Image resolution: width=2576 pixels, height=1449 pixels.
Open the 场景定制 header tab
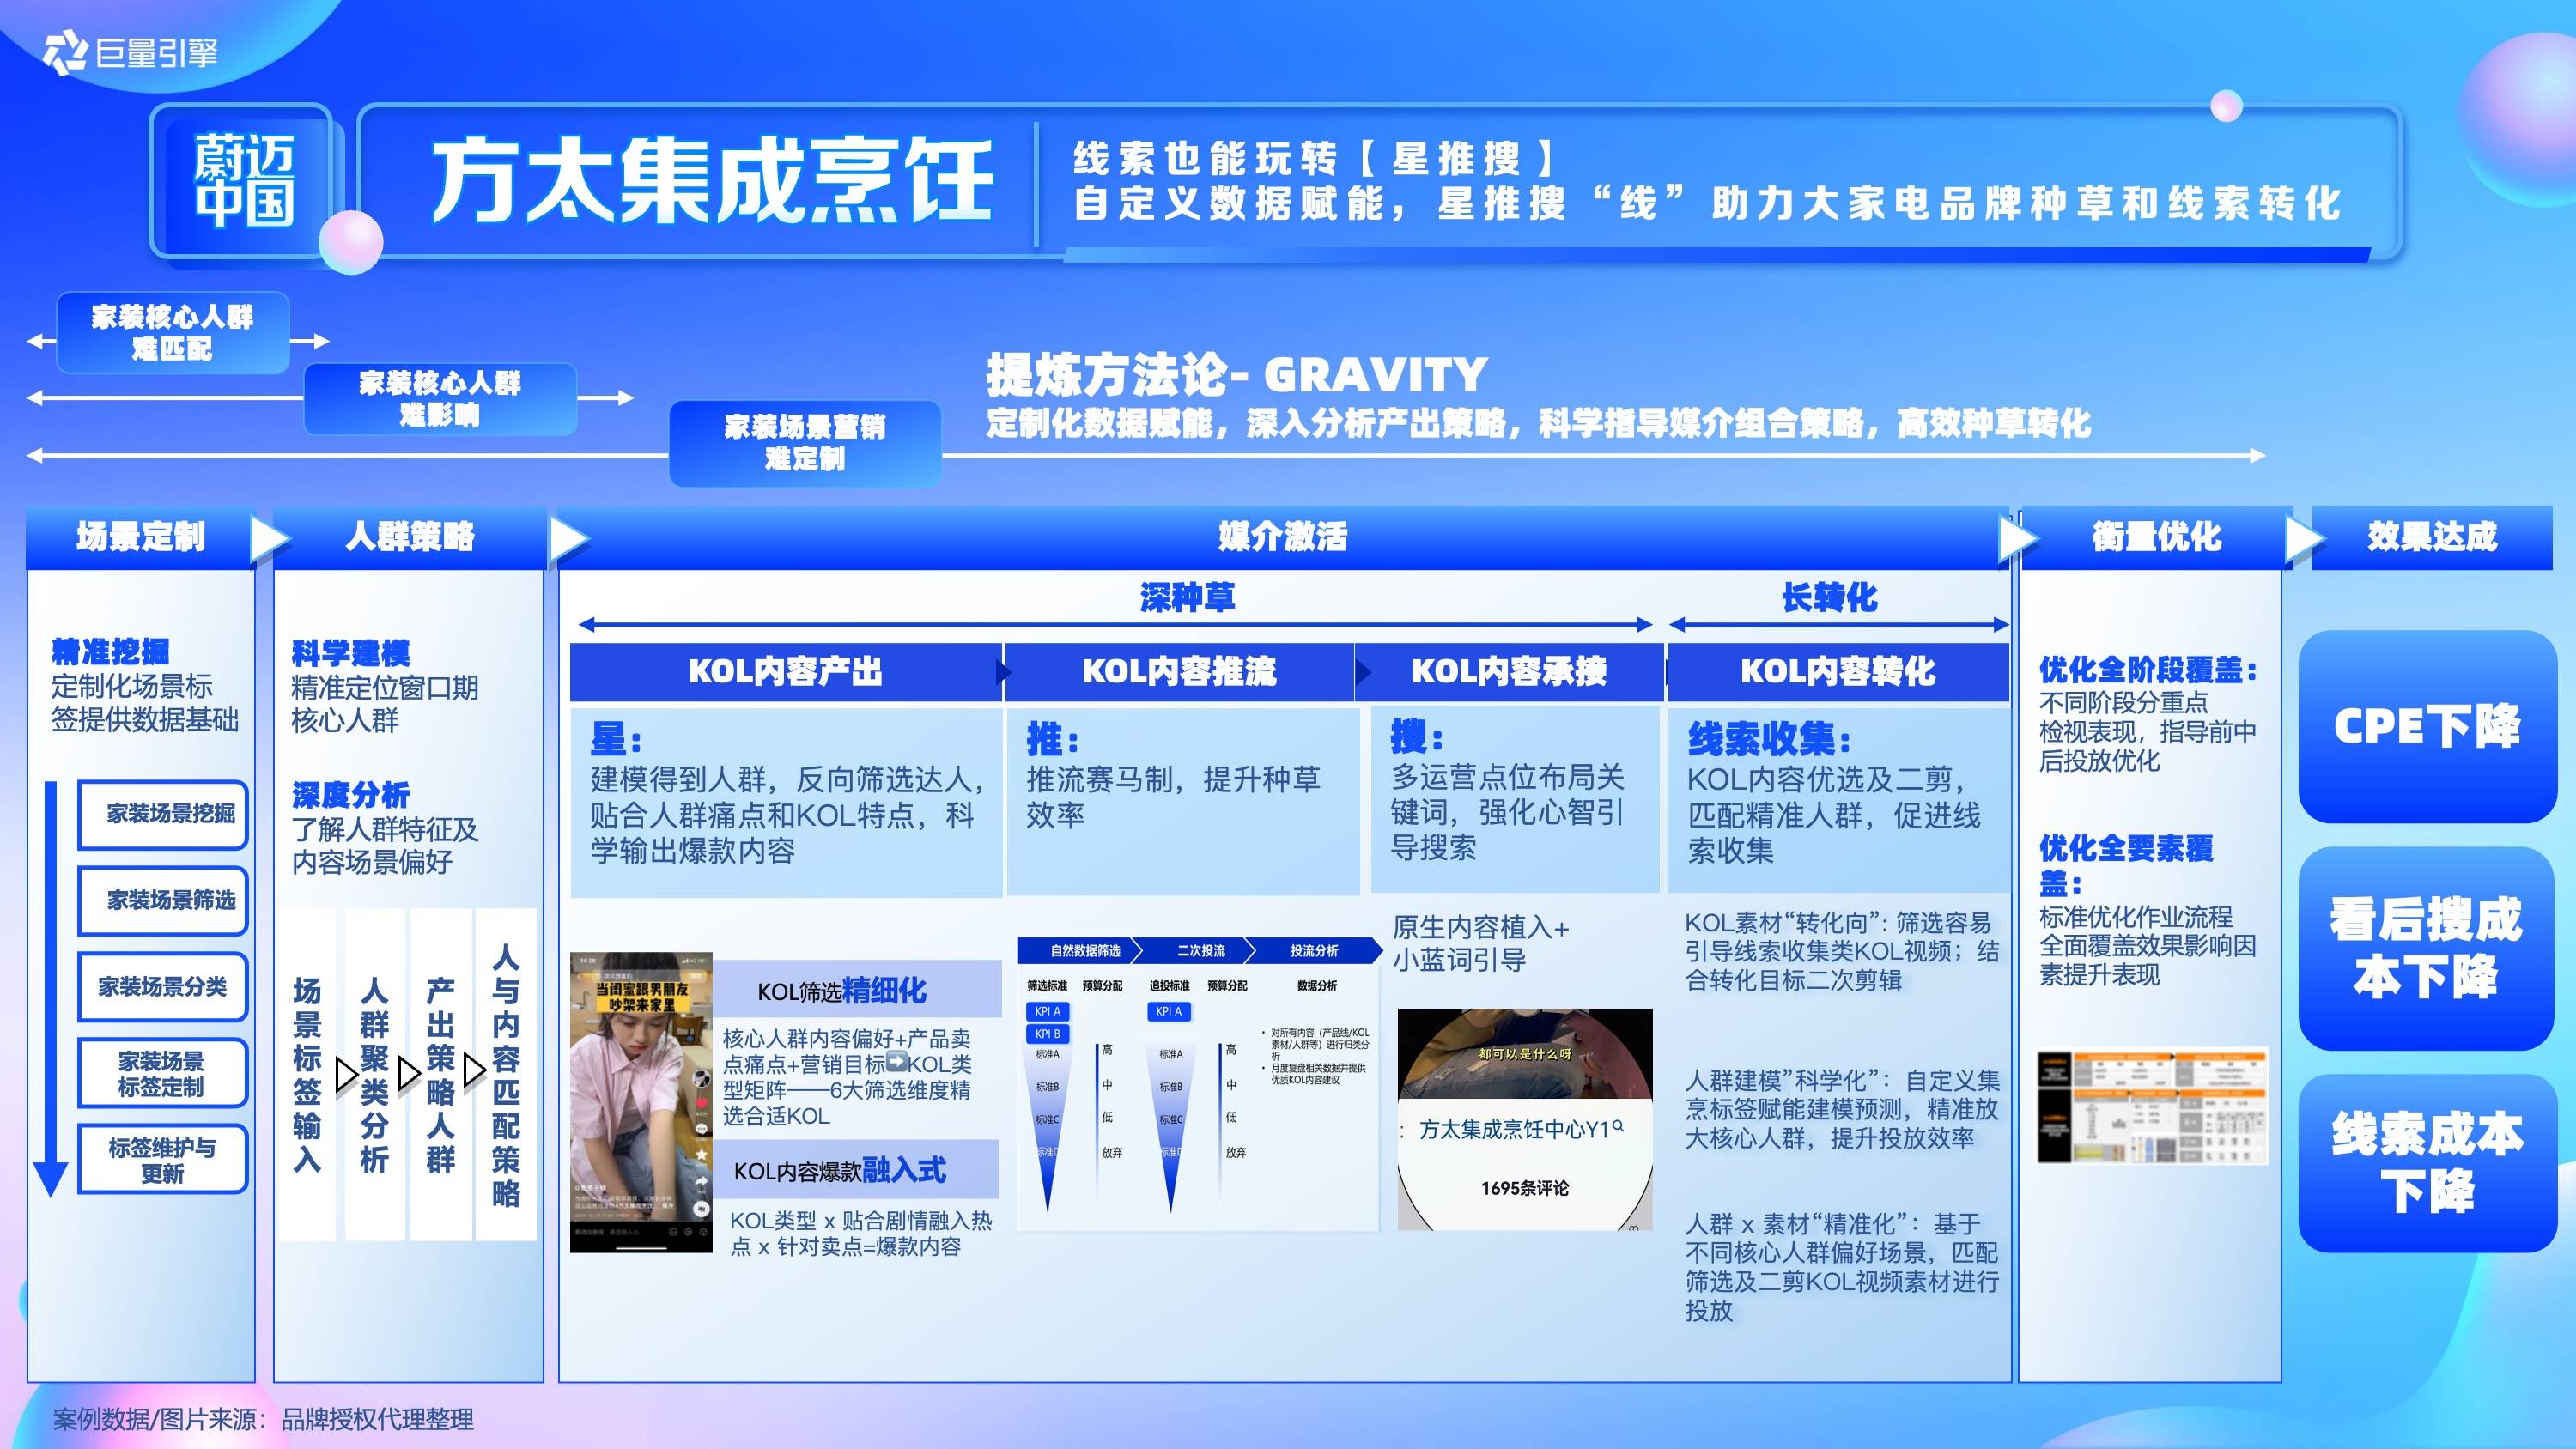(141, 537)
